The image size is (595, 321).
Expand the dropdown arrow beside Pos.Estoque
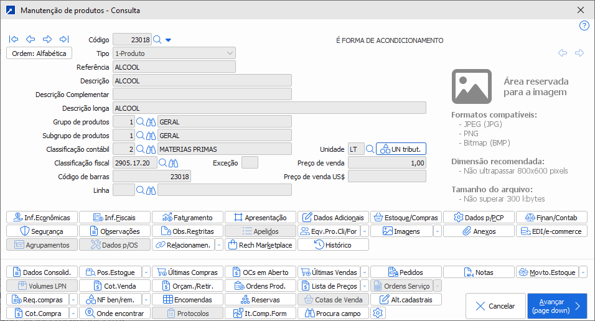point(146,272)
